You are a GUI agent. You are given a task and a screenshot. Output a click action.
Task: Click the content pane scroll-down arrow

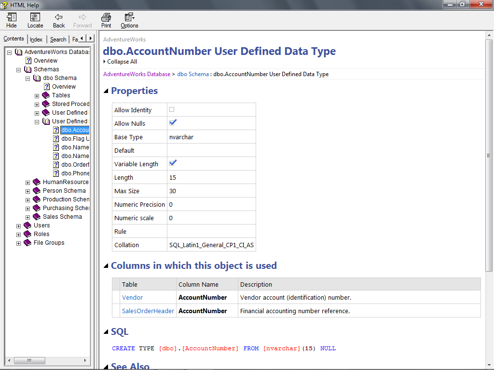tap(489, 364)
